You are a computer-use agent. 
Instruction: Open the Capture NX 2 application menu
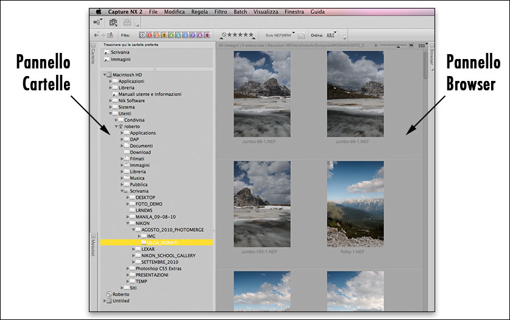(x=125, y=12)
